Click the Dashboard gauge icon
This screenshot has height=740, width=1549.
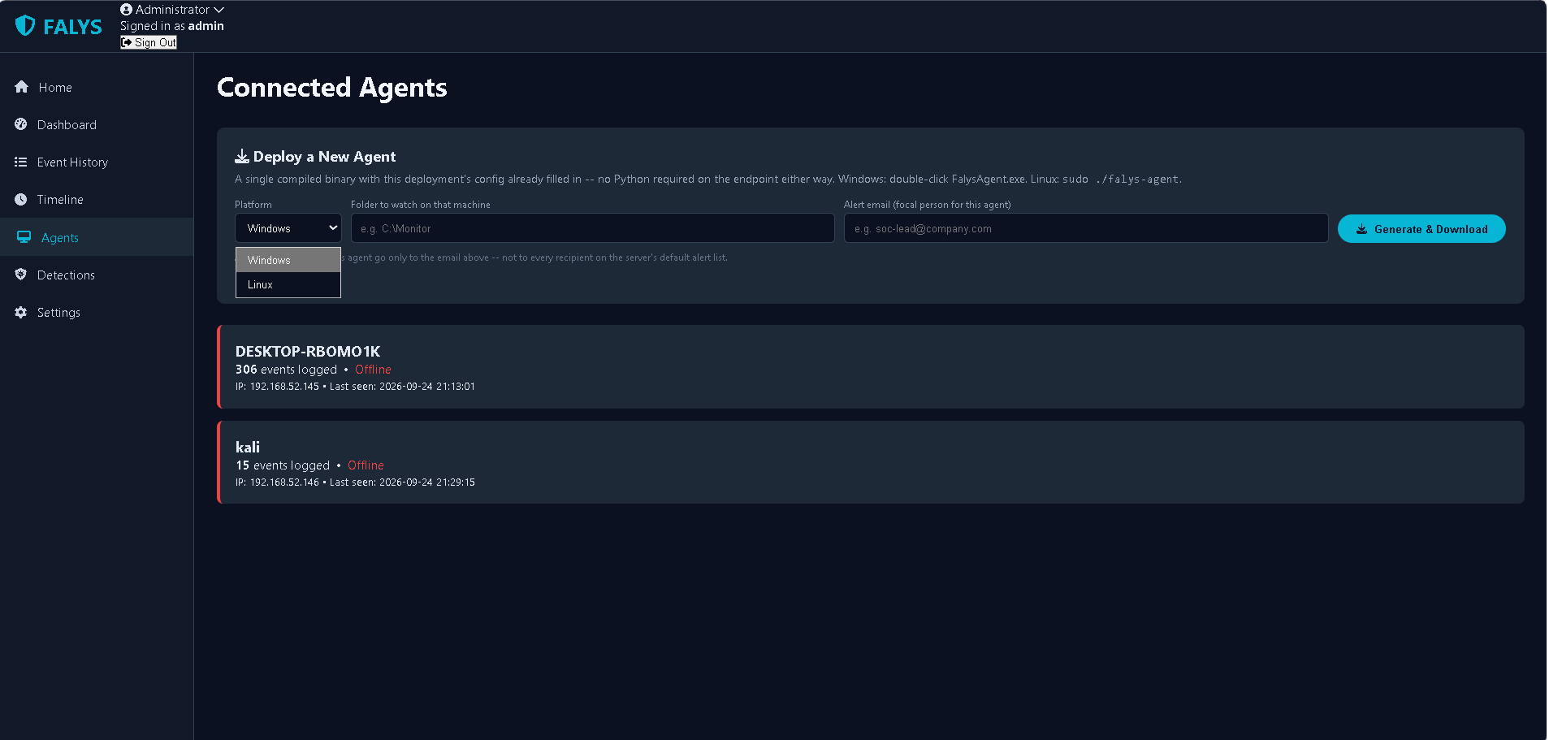coord(21,124)
